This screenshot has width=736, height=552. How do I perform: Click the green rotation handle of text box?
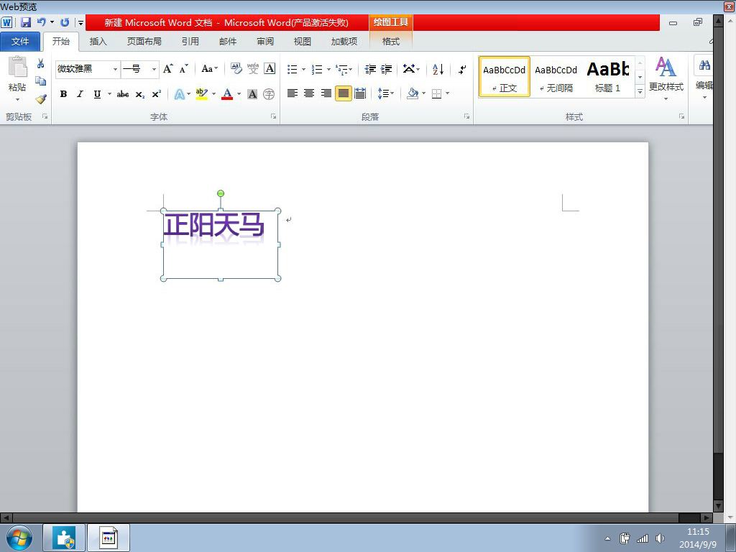pos(221,193)
